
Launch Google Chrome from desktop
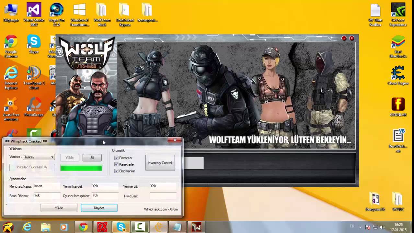(x=11, y=46)
